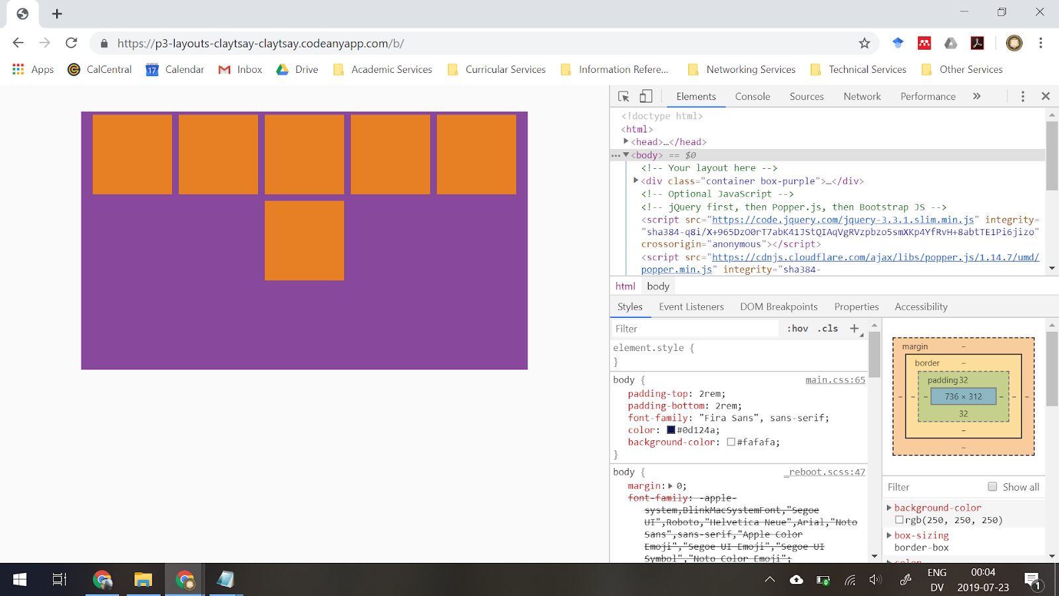
Task: Open a new browser tab
Action: (x=57, y=14)
